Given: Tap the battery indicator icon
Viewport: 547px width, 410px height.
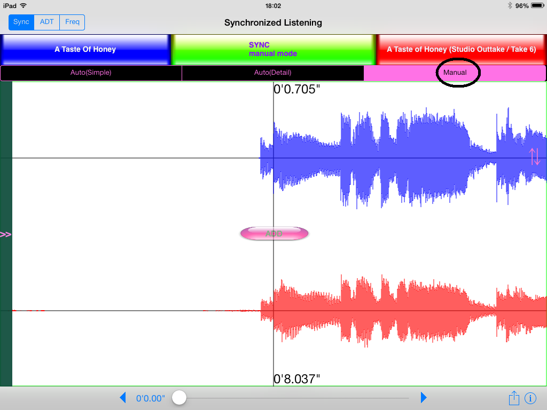Looking at the screenshot, I should [537, 5].
